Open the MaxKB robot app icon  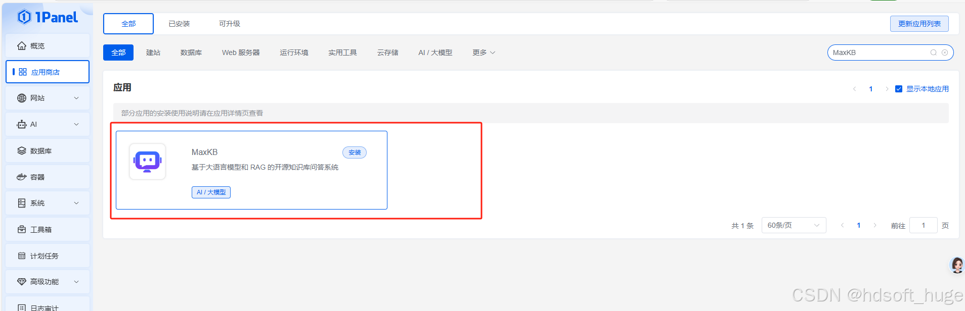tap(148, 162)
